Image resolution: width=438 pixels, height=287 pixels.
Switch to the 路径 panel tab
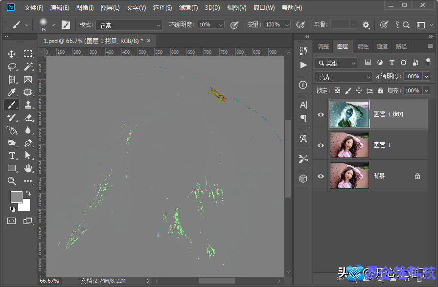coord(401,46)
